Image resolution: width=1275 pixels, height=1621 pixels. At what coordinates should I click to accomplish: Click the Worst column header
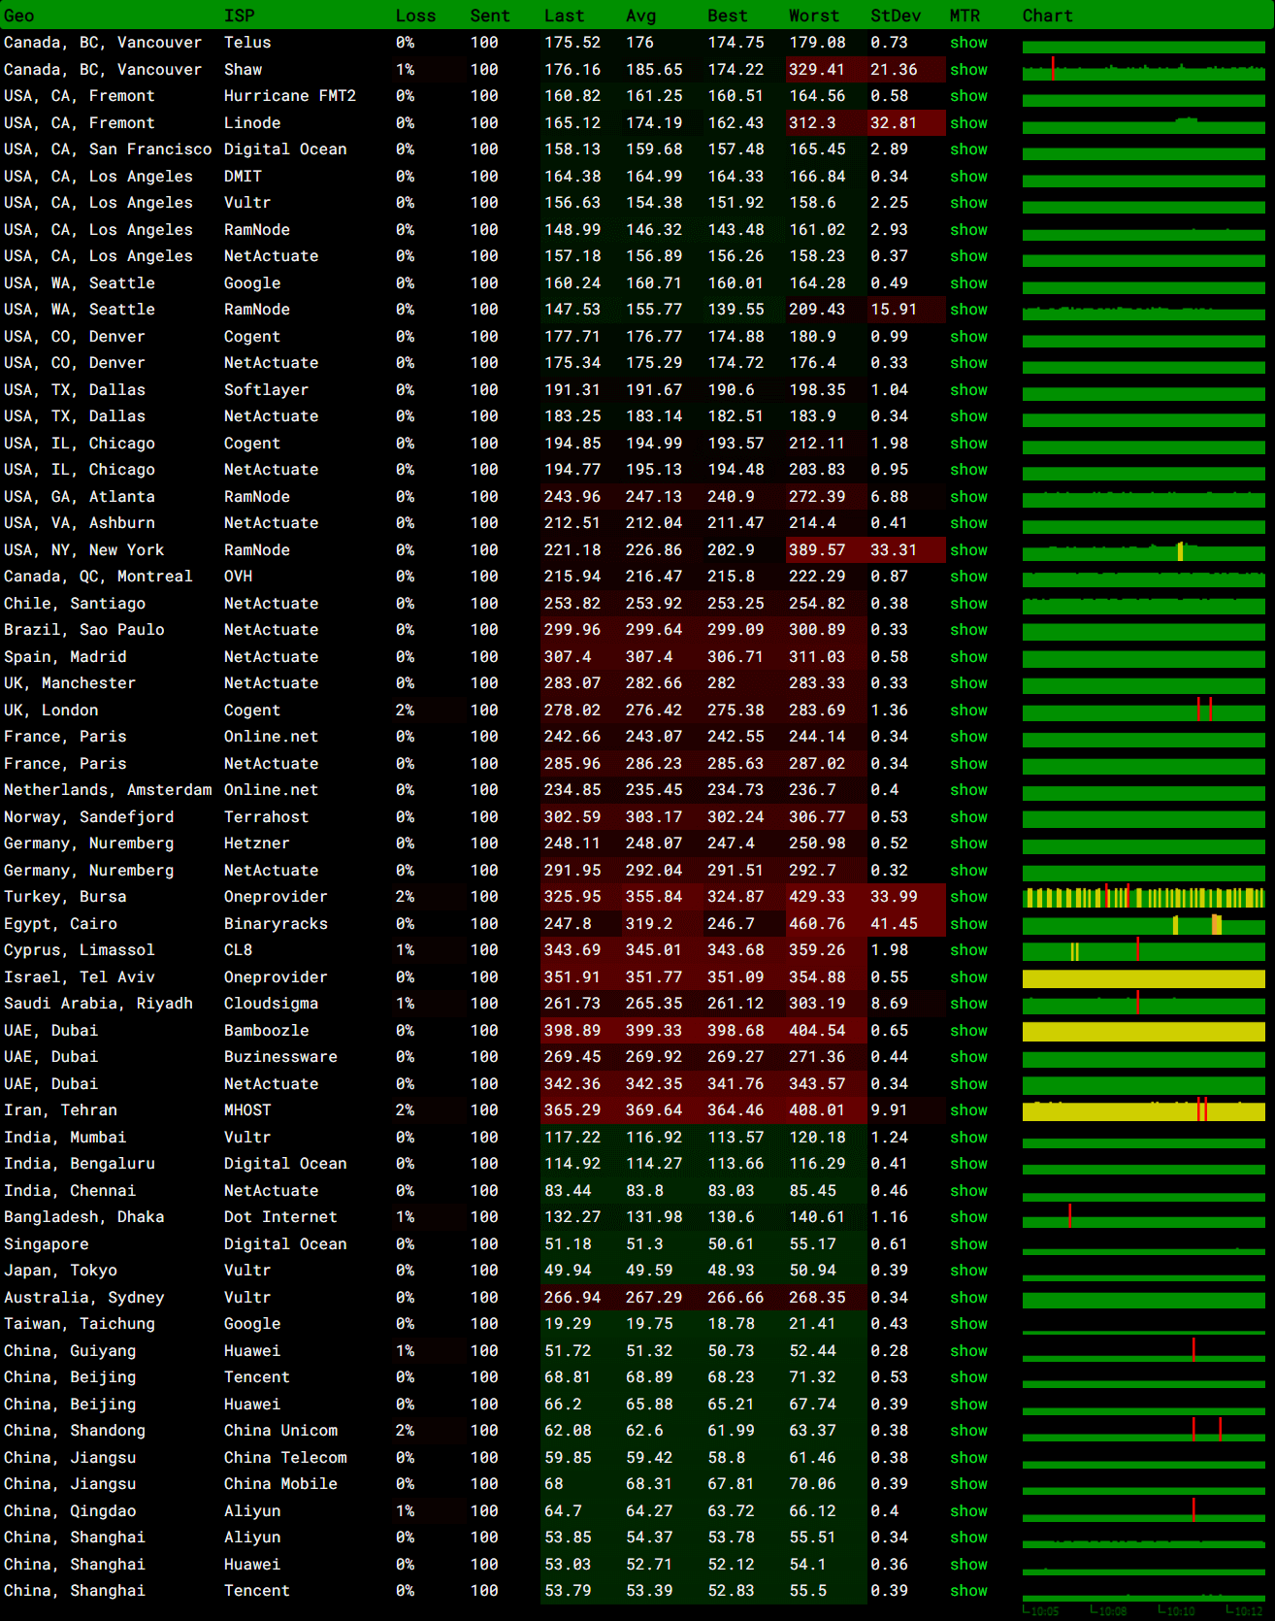814,16
